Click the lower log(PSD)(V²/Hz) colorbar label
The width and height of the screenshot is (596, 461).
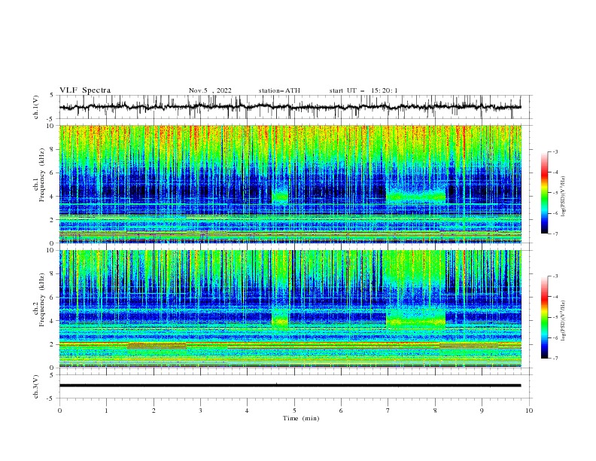click(563, 320)
